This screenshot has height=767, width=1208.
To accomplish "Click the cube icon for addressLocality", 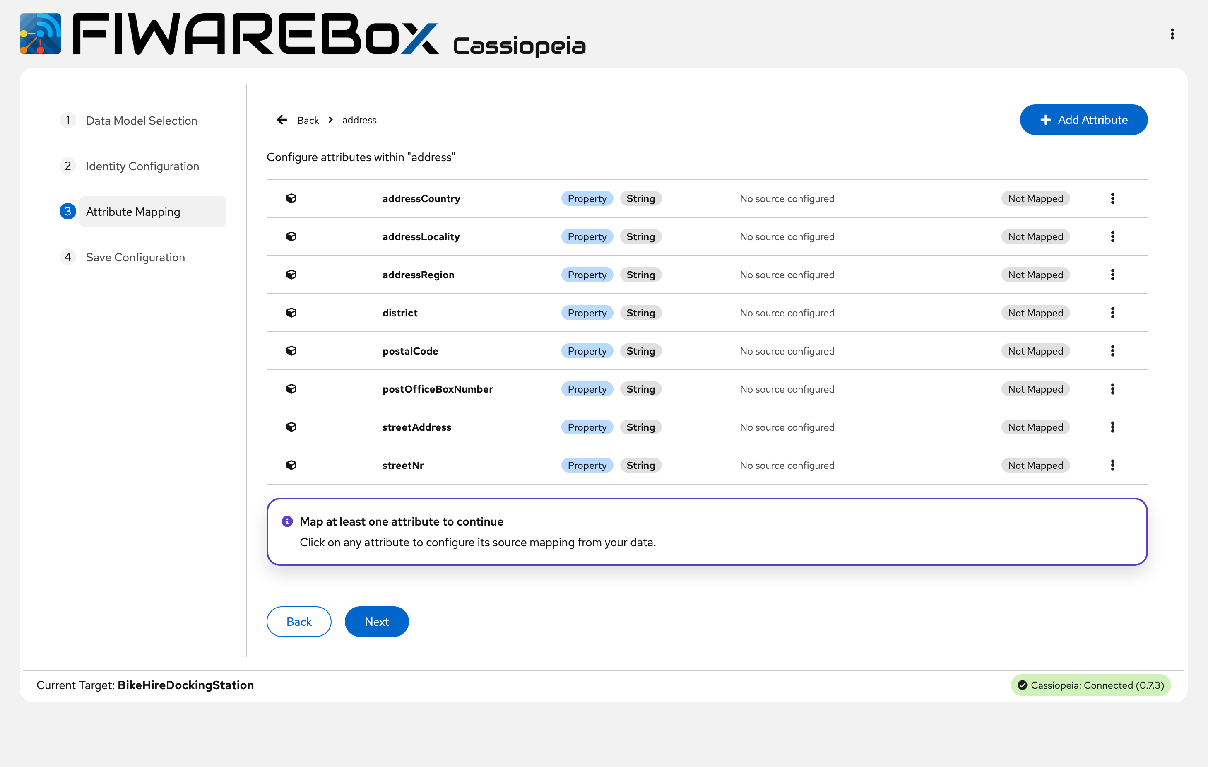I will pos(291,236).
